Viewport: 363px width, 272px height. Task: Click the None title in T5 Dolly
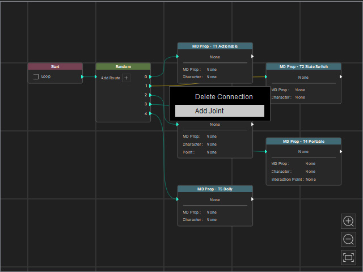click(215, 199)
